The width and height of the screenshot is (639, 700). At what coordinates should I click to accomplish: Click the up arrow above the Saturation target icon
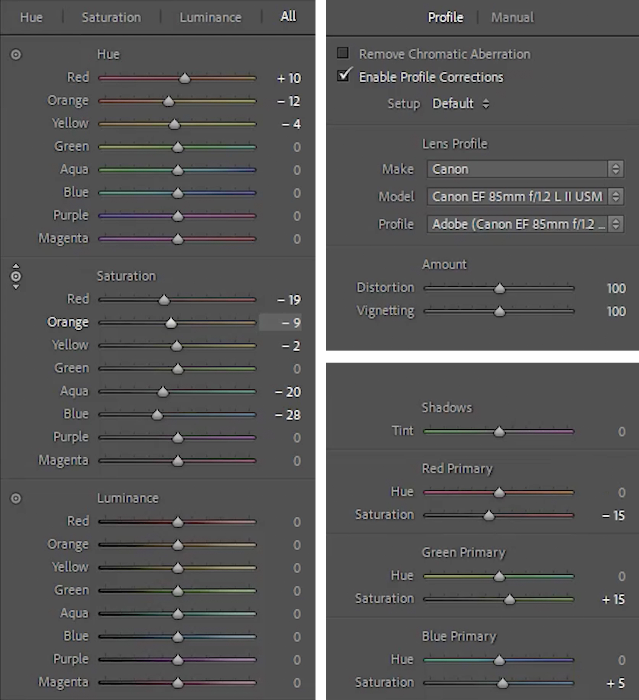(15, 265)
